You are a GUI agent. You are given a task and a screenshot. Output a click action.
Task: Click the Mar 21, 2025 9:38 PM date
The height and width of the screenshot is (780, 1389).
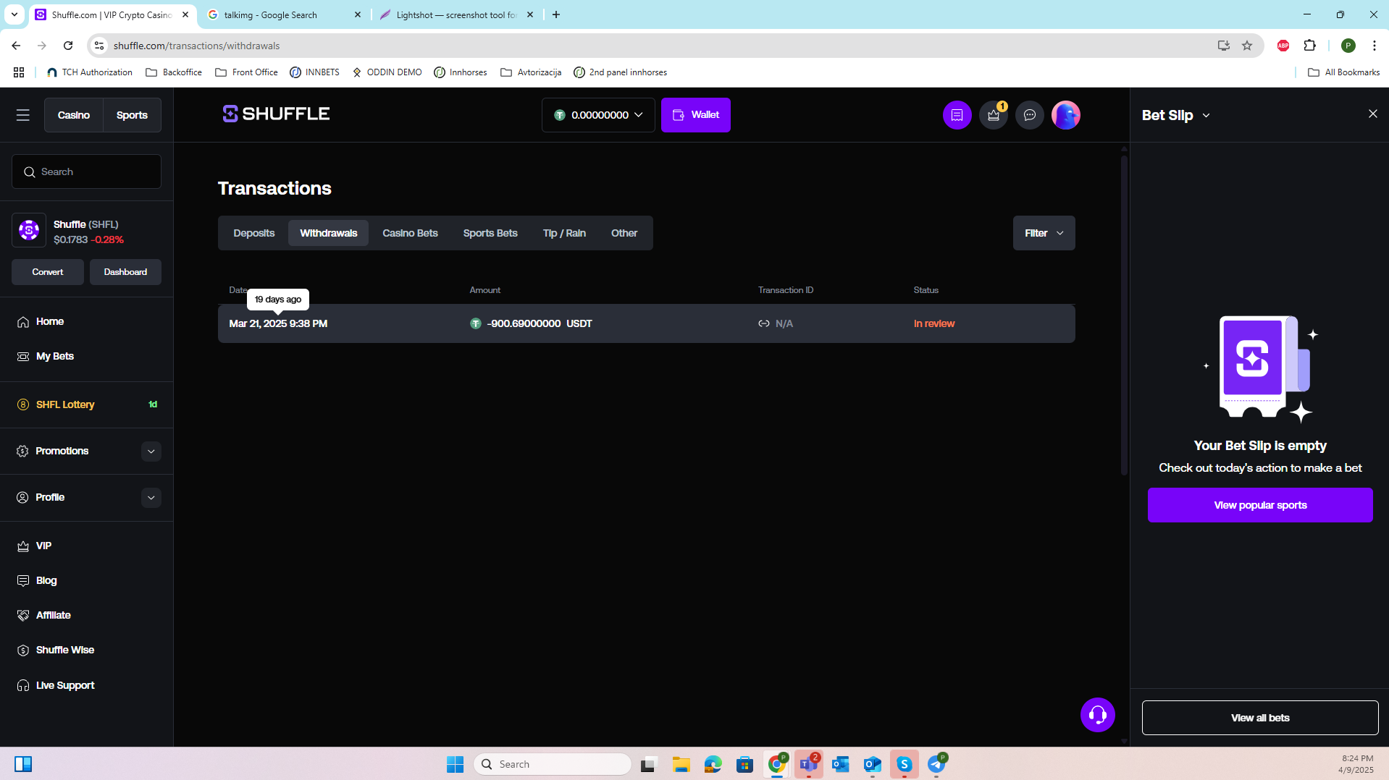278,323
